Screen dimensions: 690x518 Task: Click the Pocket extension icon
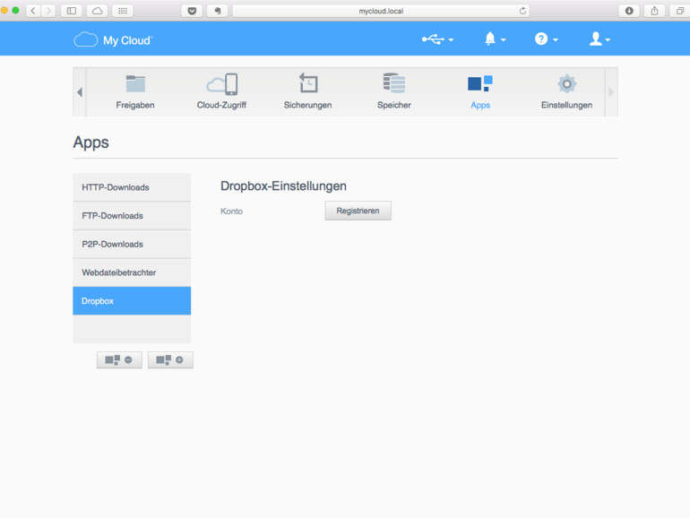tap(193, 11)
